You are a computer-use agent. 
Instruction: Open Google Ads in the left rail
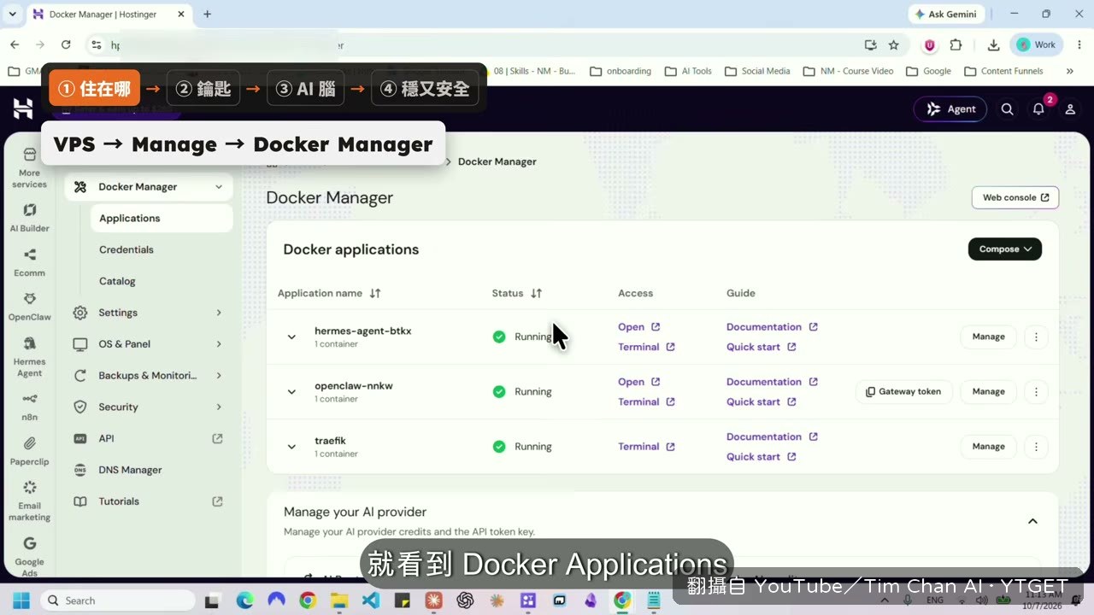click(29, 556)
